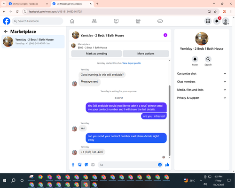Show hidden system tray icons

tap(201, 180)
